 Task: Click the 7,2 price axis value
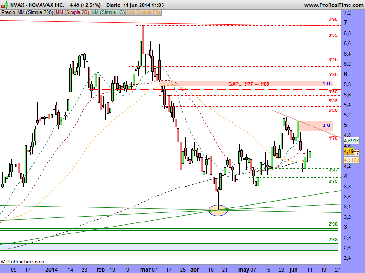[347, 13]
